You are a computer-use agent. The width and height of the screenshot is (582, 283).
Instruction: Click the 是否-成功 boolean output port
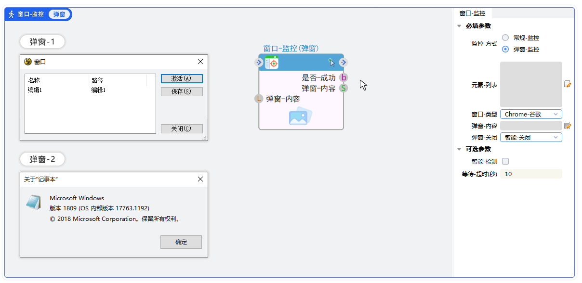tap(343, 77)
